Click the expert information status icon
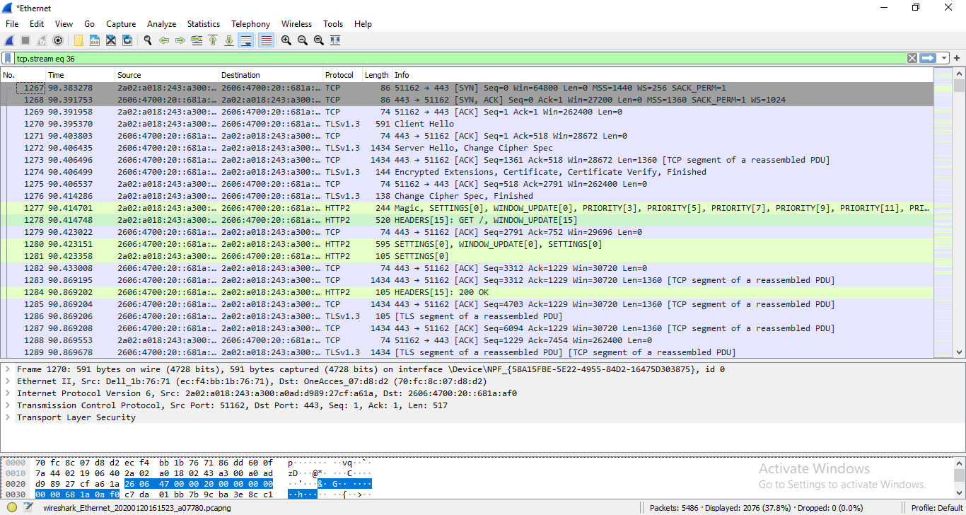 [x=12, y=507]
